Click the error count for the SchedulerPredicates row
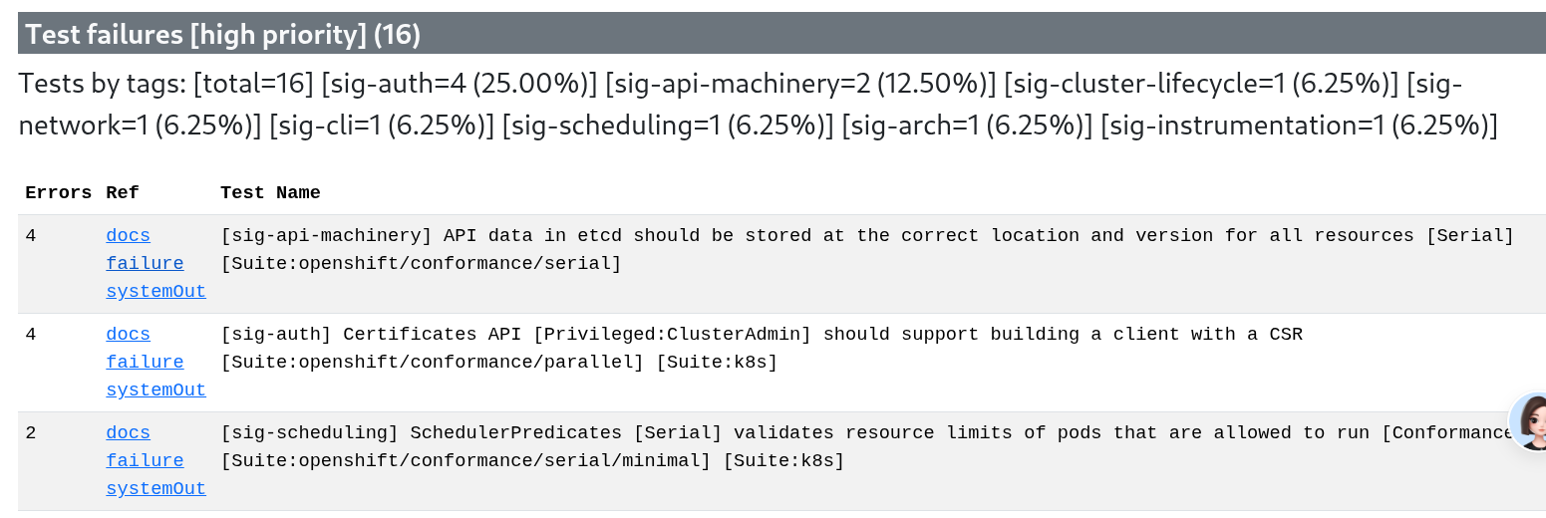 click(x=31, y=433)
